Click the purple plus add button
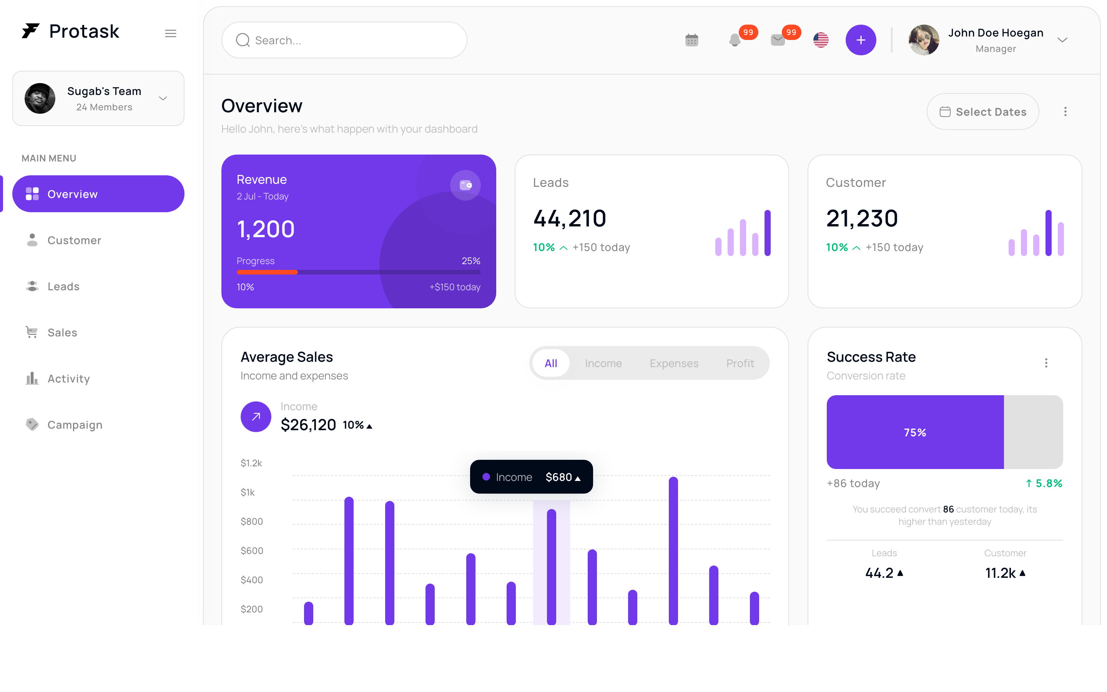 click(x=861, y=40)
